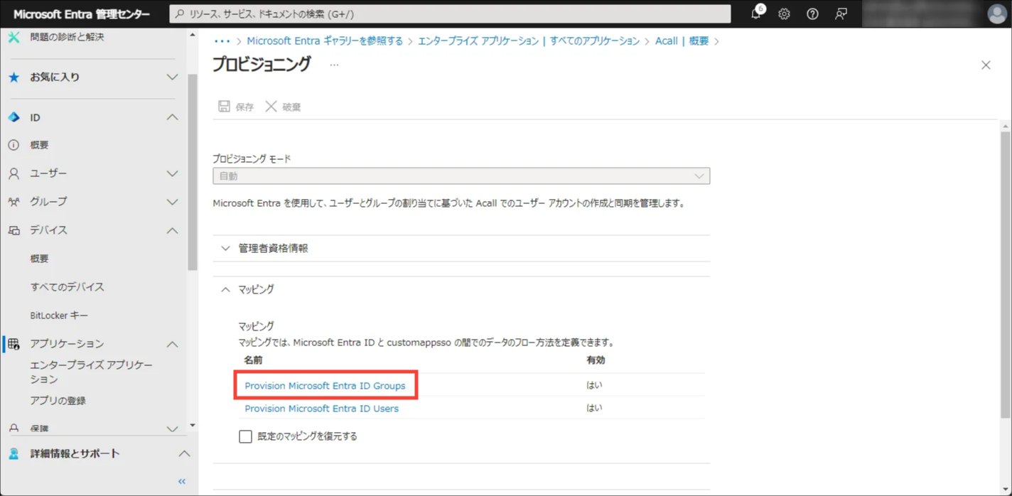
Task: Click the 保存 save button
Action: pyautogui.click(x=235, y=106)
